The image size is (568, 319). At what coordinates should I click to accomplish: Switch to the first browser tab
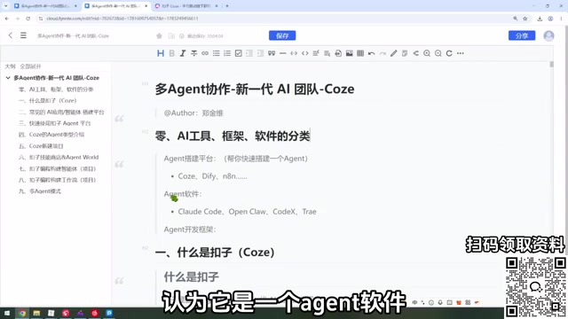click(x=45, y=6)
